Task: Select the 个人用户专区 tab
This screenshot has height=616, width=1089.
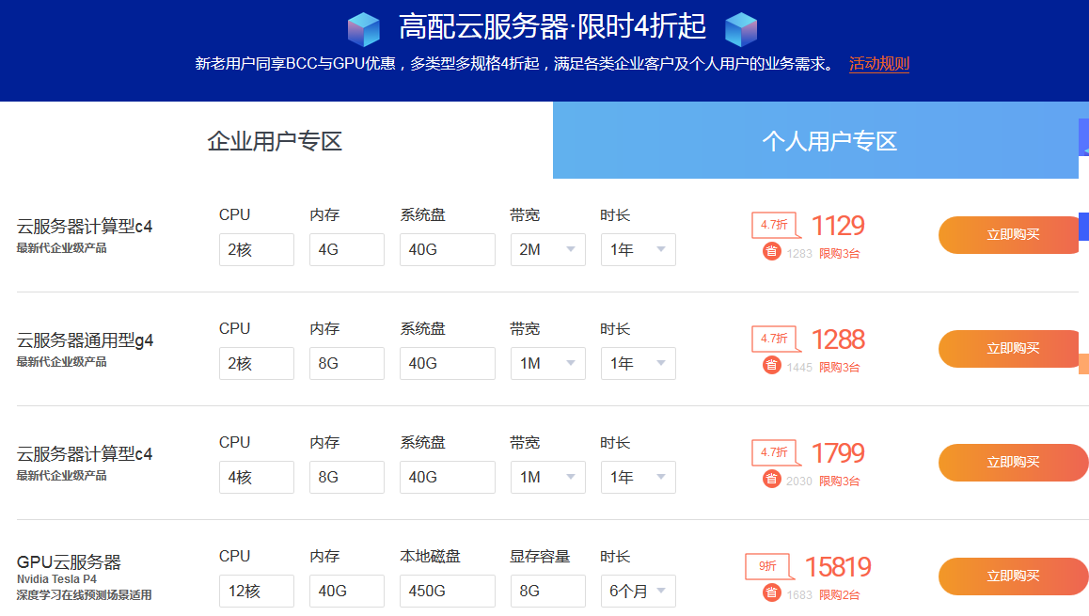Action: [829, 141]
